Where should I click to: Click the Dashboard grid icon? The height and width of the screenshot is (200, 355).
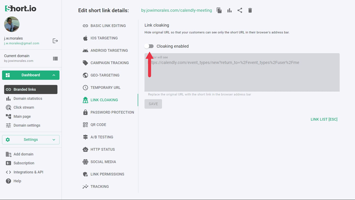[x=8, y=75]
